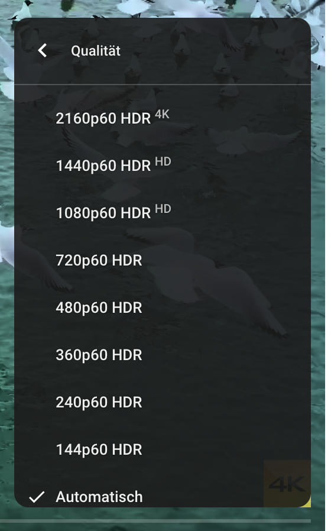
Task: Select 2160p60 HDR quality
Action: pyautogui.click(x=163, y=118)
